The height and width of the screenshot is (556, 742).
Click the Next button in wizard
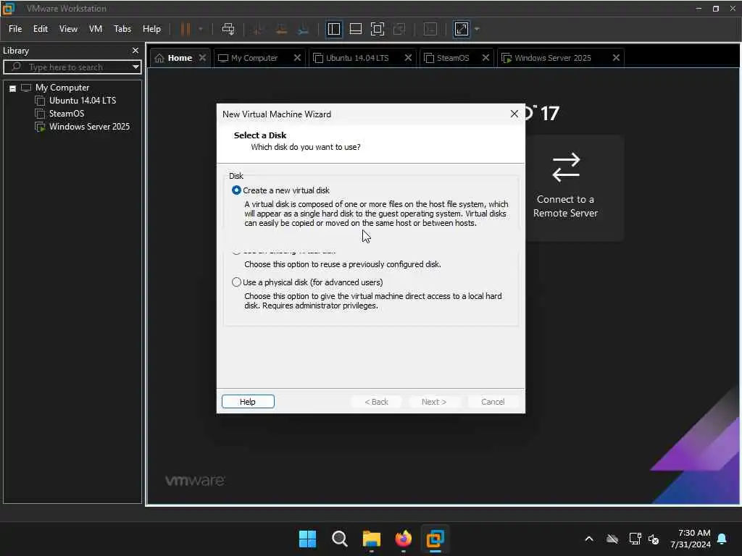434,401
